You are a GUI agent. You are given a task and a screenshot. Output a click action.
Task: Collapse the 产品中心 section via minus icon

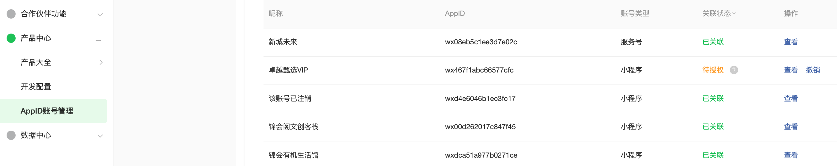(x=98, y=40)
